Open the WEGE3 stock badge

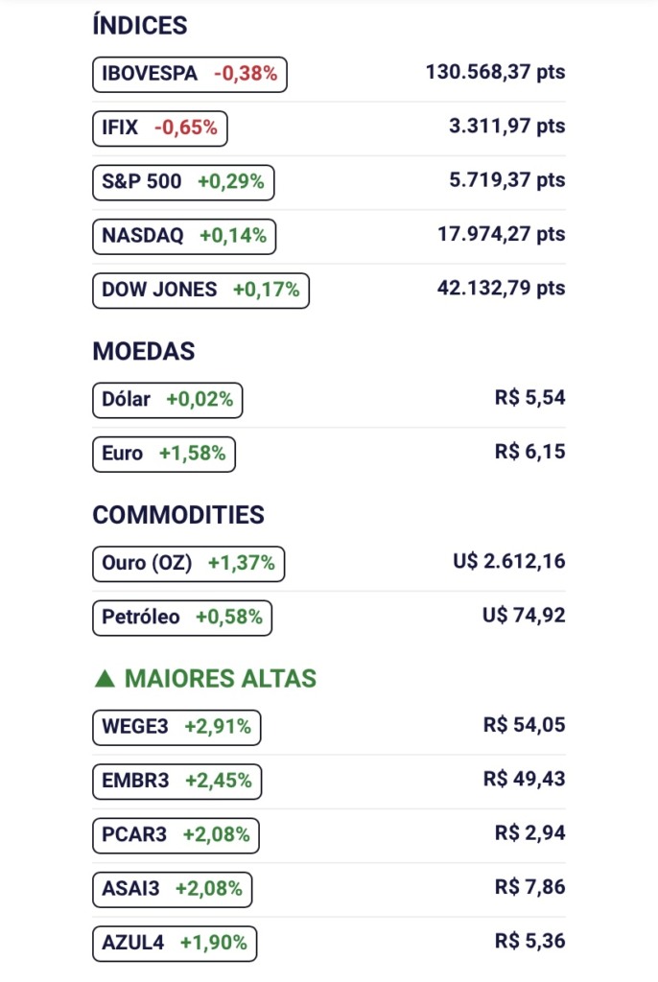coord(176,727)
